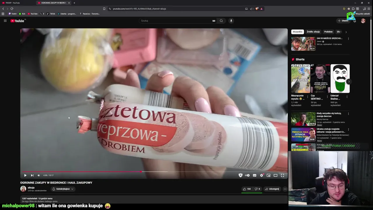
Task: Open the X bookmark
Action: point(42,14)
